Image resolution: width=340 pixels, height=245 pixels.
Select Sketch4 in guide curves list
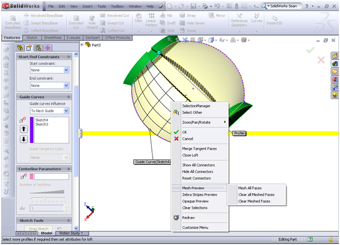point(42,120)
